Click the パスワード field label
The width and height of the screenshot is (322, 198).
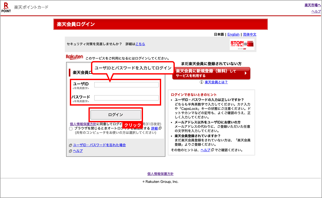(81, 97)
